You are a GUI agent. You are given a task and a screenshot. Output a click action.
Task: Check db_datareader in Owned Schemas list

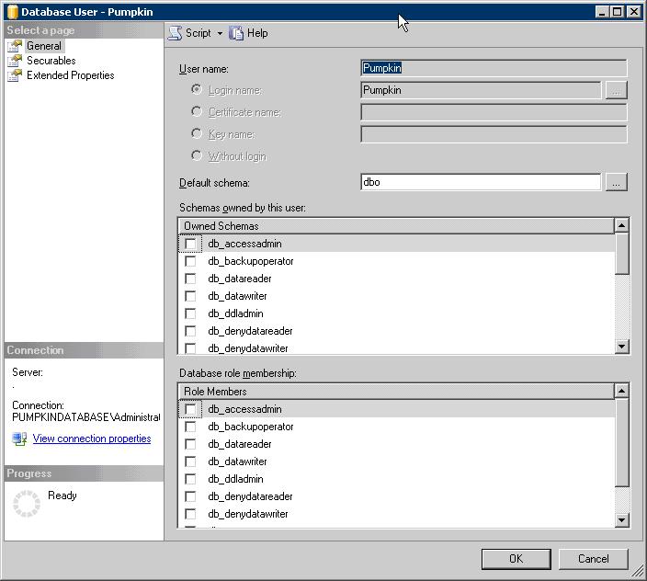point(190,279)
